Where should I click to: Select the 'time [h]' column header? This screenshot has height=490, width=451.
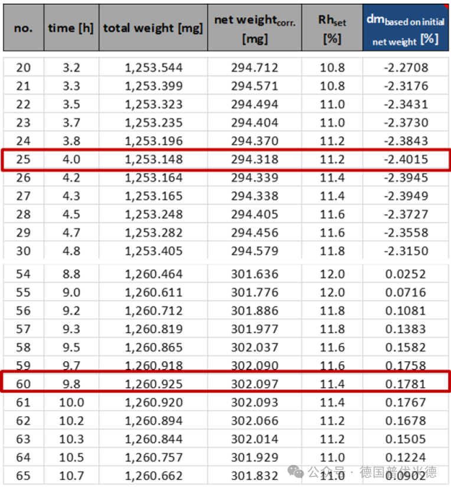pos(71,28)
